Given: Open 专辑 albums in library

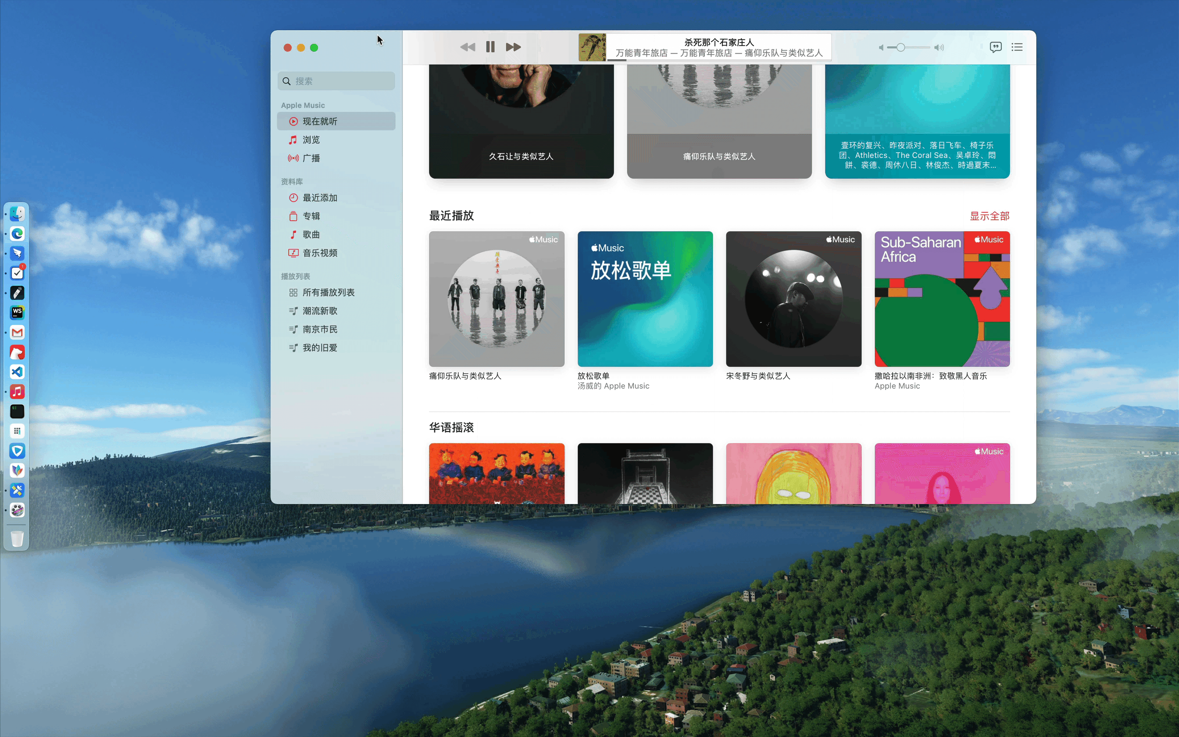Looking at the screenshot, I should [311, 216].
